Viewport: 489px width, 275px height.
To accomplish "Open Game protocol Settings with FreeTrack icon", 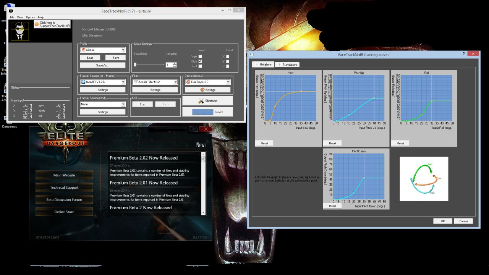I will [x=207, y=90].
